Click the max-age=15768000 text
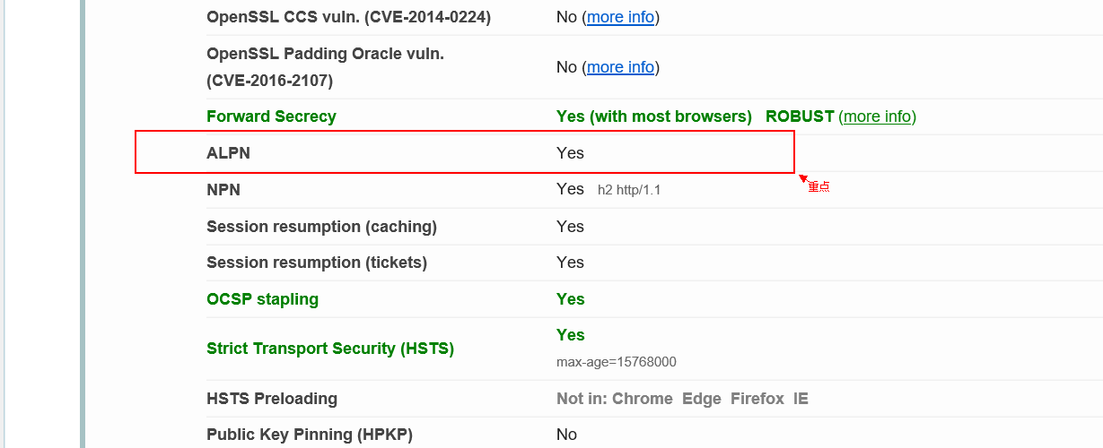 pyautogui.click(x=617, y=362)
